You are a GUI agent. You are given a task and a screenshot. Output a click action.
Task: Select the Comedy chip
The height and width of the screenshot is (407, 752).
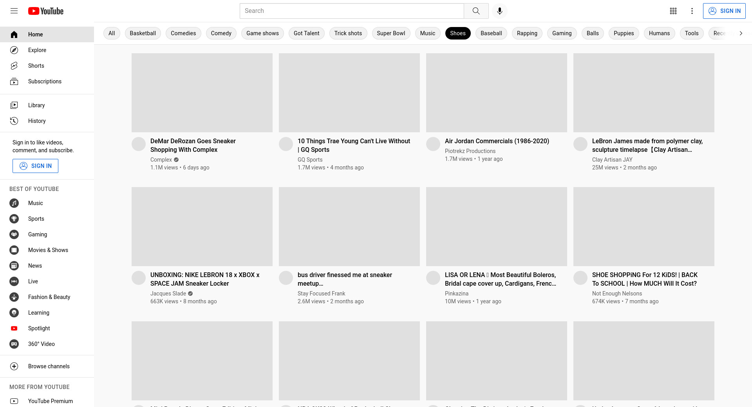(221, 33)
